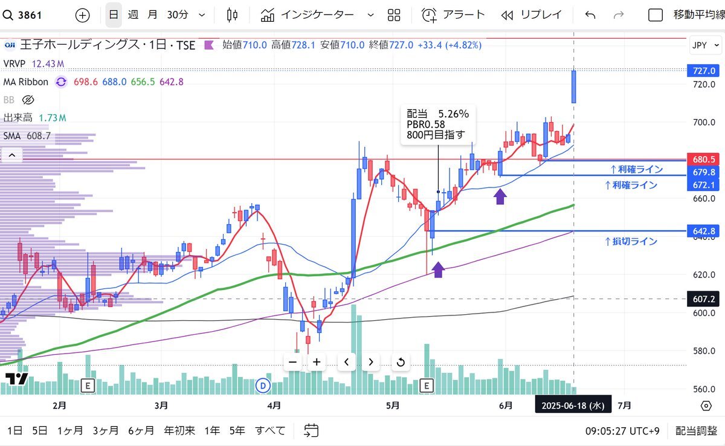Select the 5年 date range
The height and width of the screenshot is (446, 725).
[237, 430]
